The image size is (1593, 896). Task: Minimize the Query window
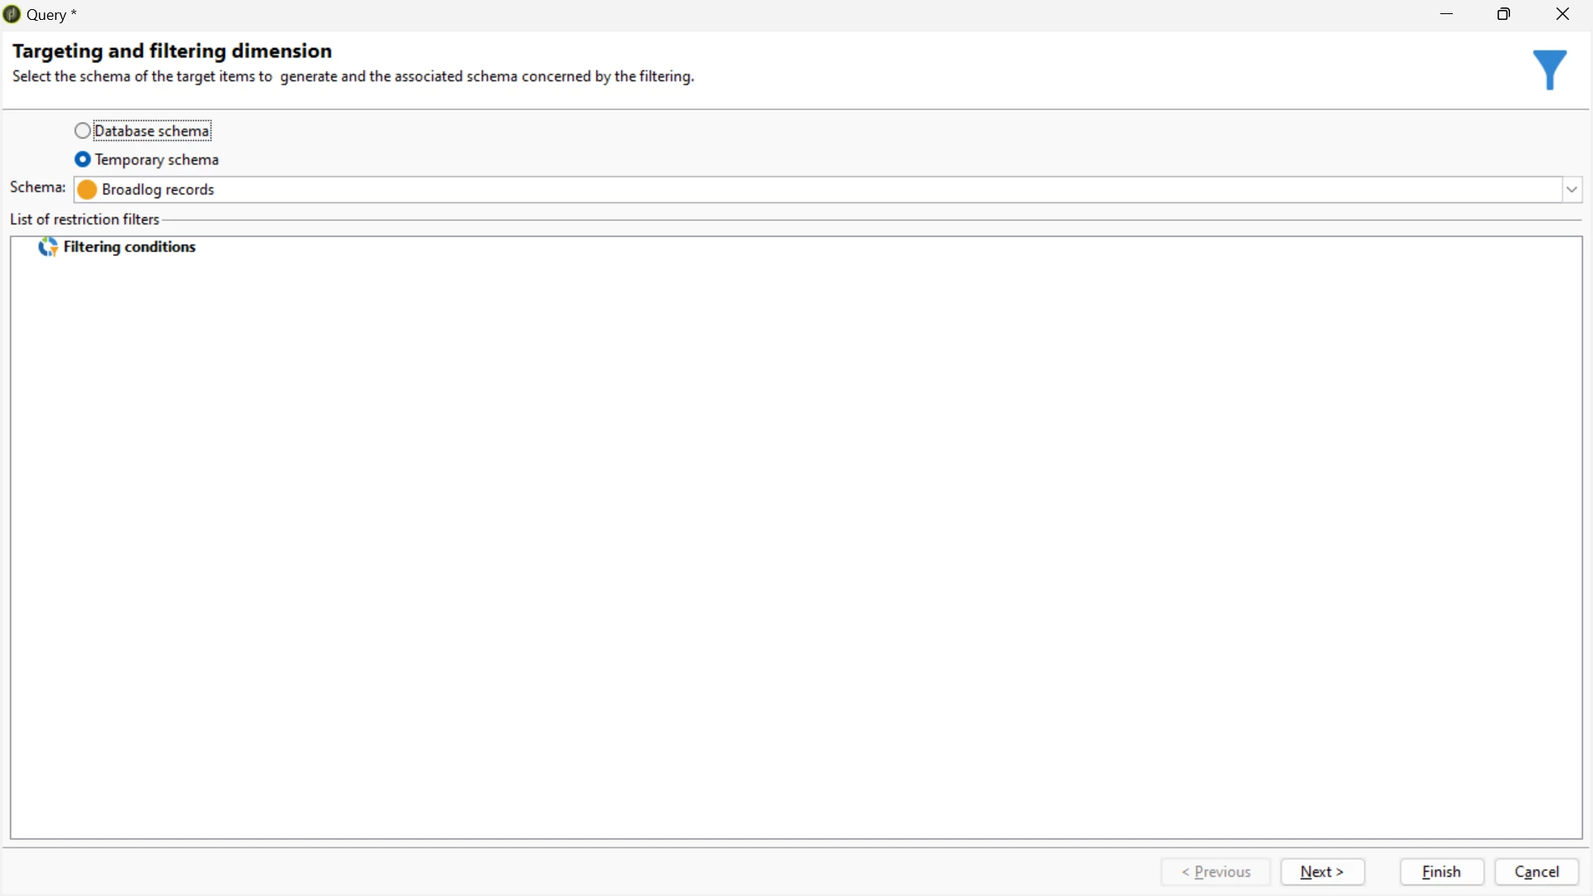point(1447,14)
